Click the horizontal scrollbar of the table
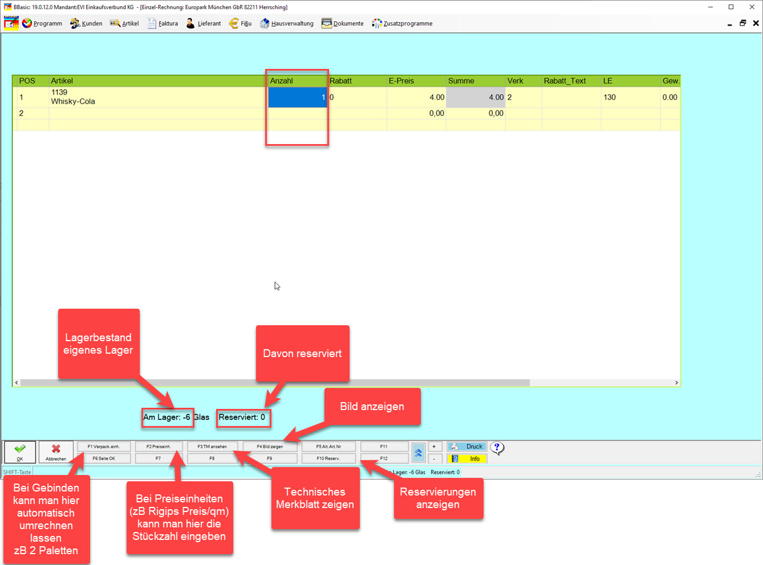The image size is (763, 565). (x=275, y=383)
